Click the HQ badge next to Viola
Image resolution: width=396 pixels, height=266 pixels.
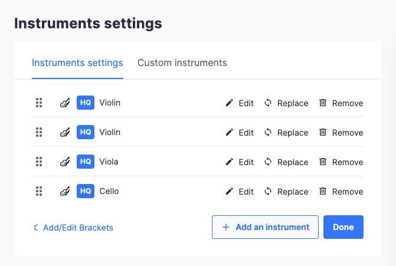coord(86,162)
